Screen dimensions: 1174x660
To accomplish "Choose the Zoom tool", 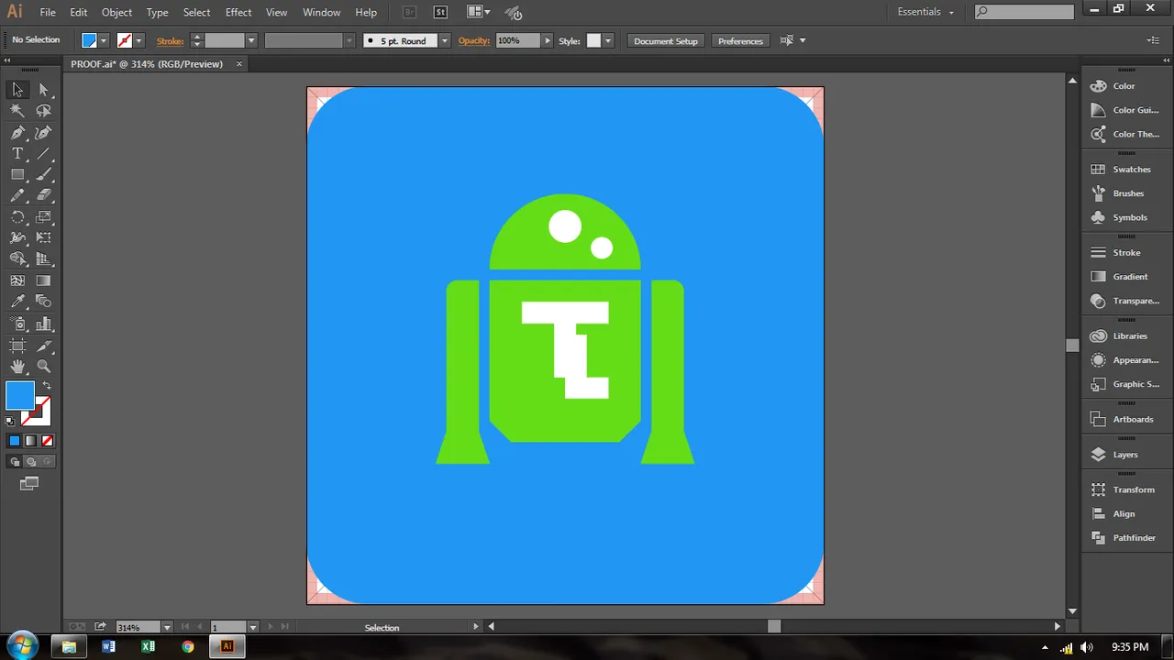I will click(x=44, y=367).
